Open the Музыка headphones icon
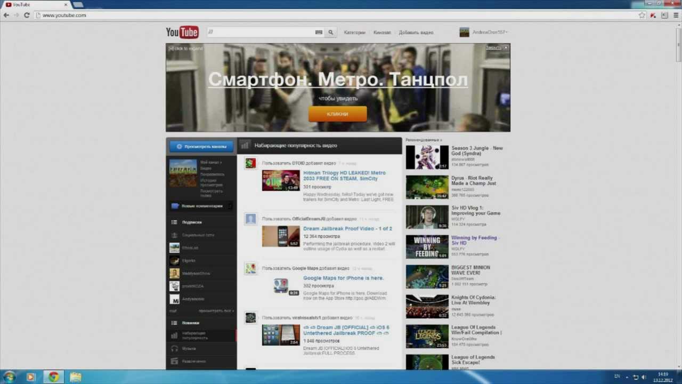Screen dimensions: 682x384 click(174, 349)
